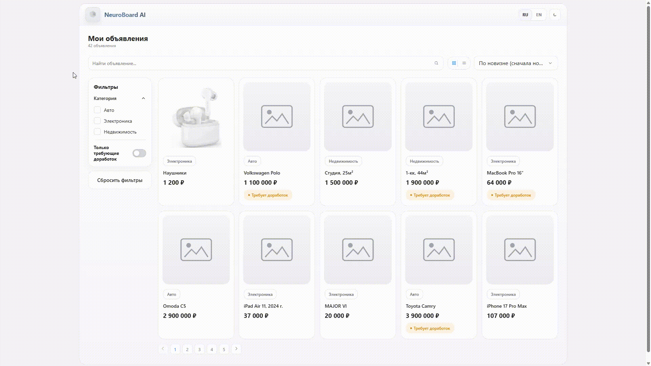Click the 'Сбросить фильтры' button
Viewport: 651px width, 366px height.
(x=119, y=180)
